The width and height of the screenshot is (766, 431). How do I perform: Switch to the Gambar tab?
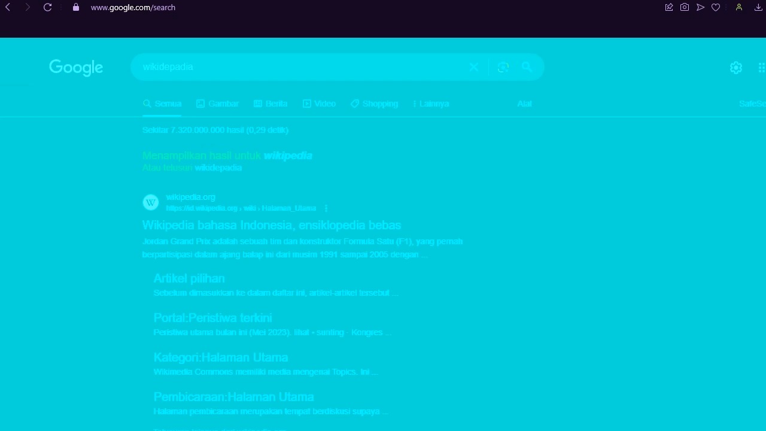point(218,104)
